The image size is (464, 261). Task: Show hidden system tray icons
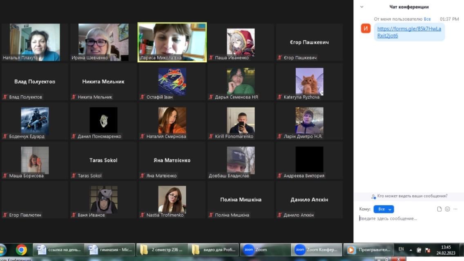click(411, 250)
